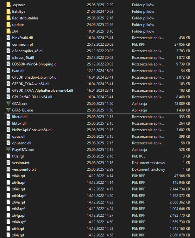Click the common.rpf file icon
The width and height of the screenshot is (195, 238).
point(9,44)
